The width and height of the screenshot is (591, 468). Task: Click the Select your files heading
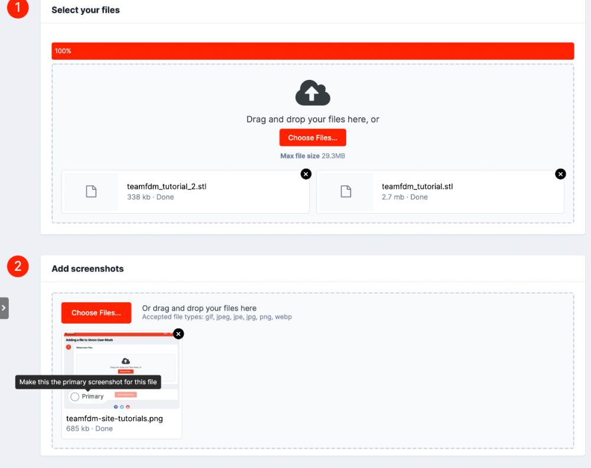86,10
